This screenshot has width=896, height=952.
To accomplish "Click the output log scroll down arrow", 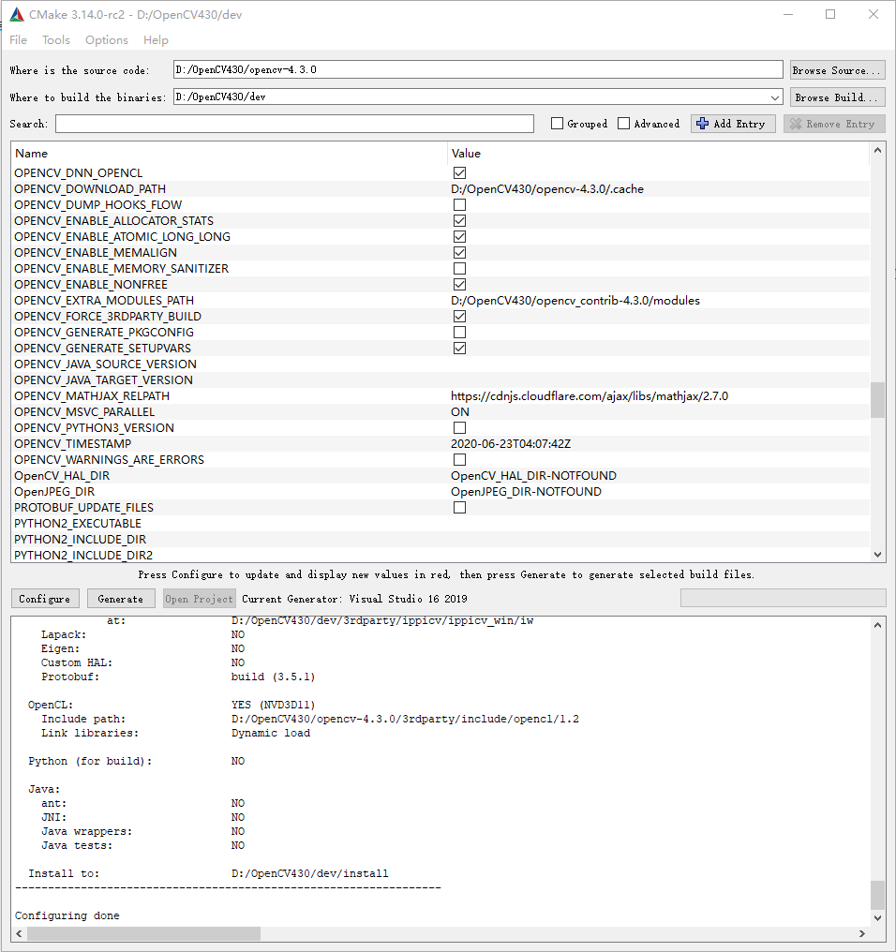I will pos(877,918).
